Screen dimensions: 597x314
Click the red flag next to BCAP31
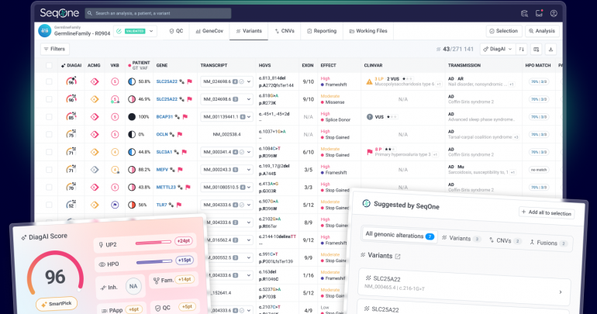[x=185, y=117]
